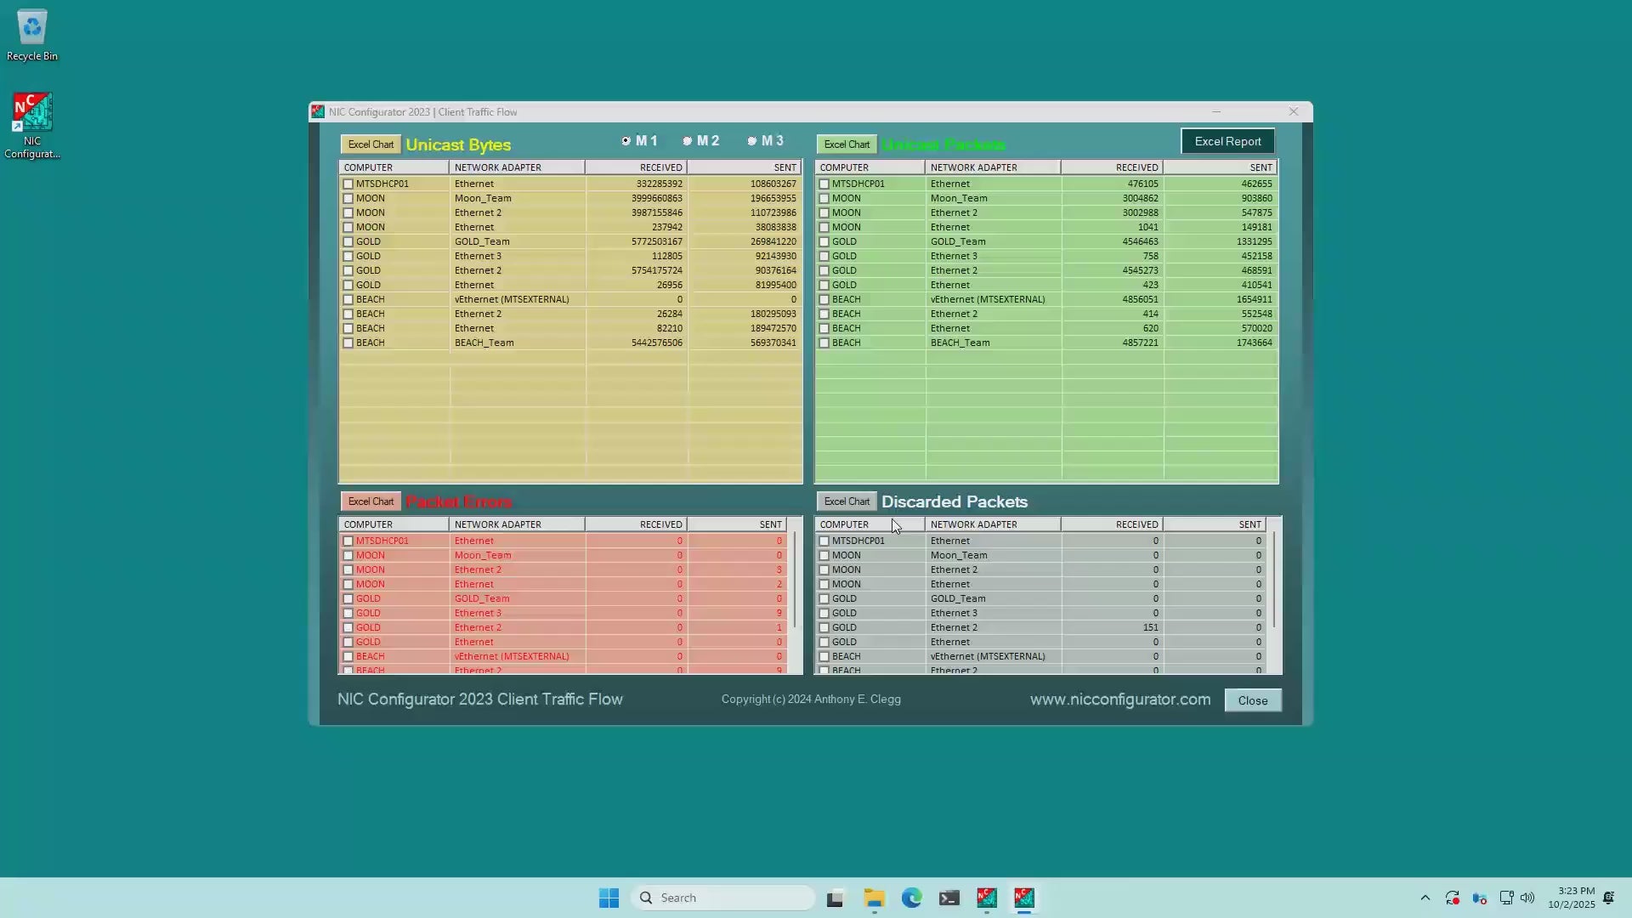Launch Microsoft Edge from the taskbar
The width and height of the screenshot is (1632, 918).
click(x=911, y=898)
